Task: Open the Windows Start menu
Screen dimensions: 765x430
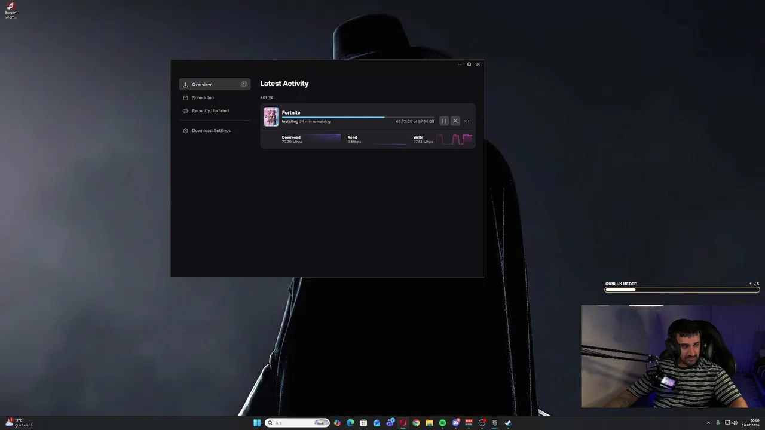Action: point(257,423)
